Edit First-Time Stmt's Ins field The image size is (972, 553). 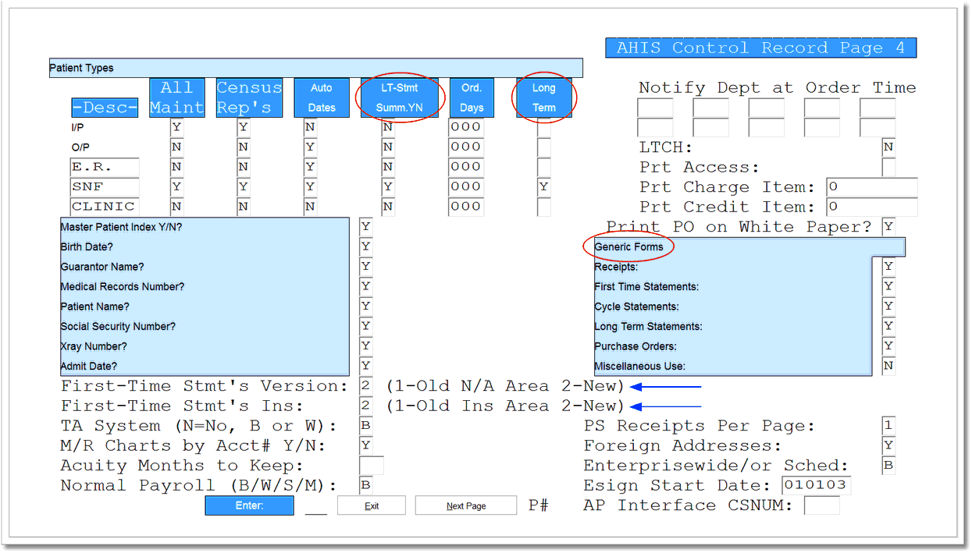tap(365, 406)
